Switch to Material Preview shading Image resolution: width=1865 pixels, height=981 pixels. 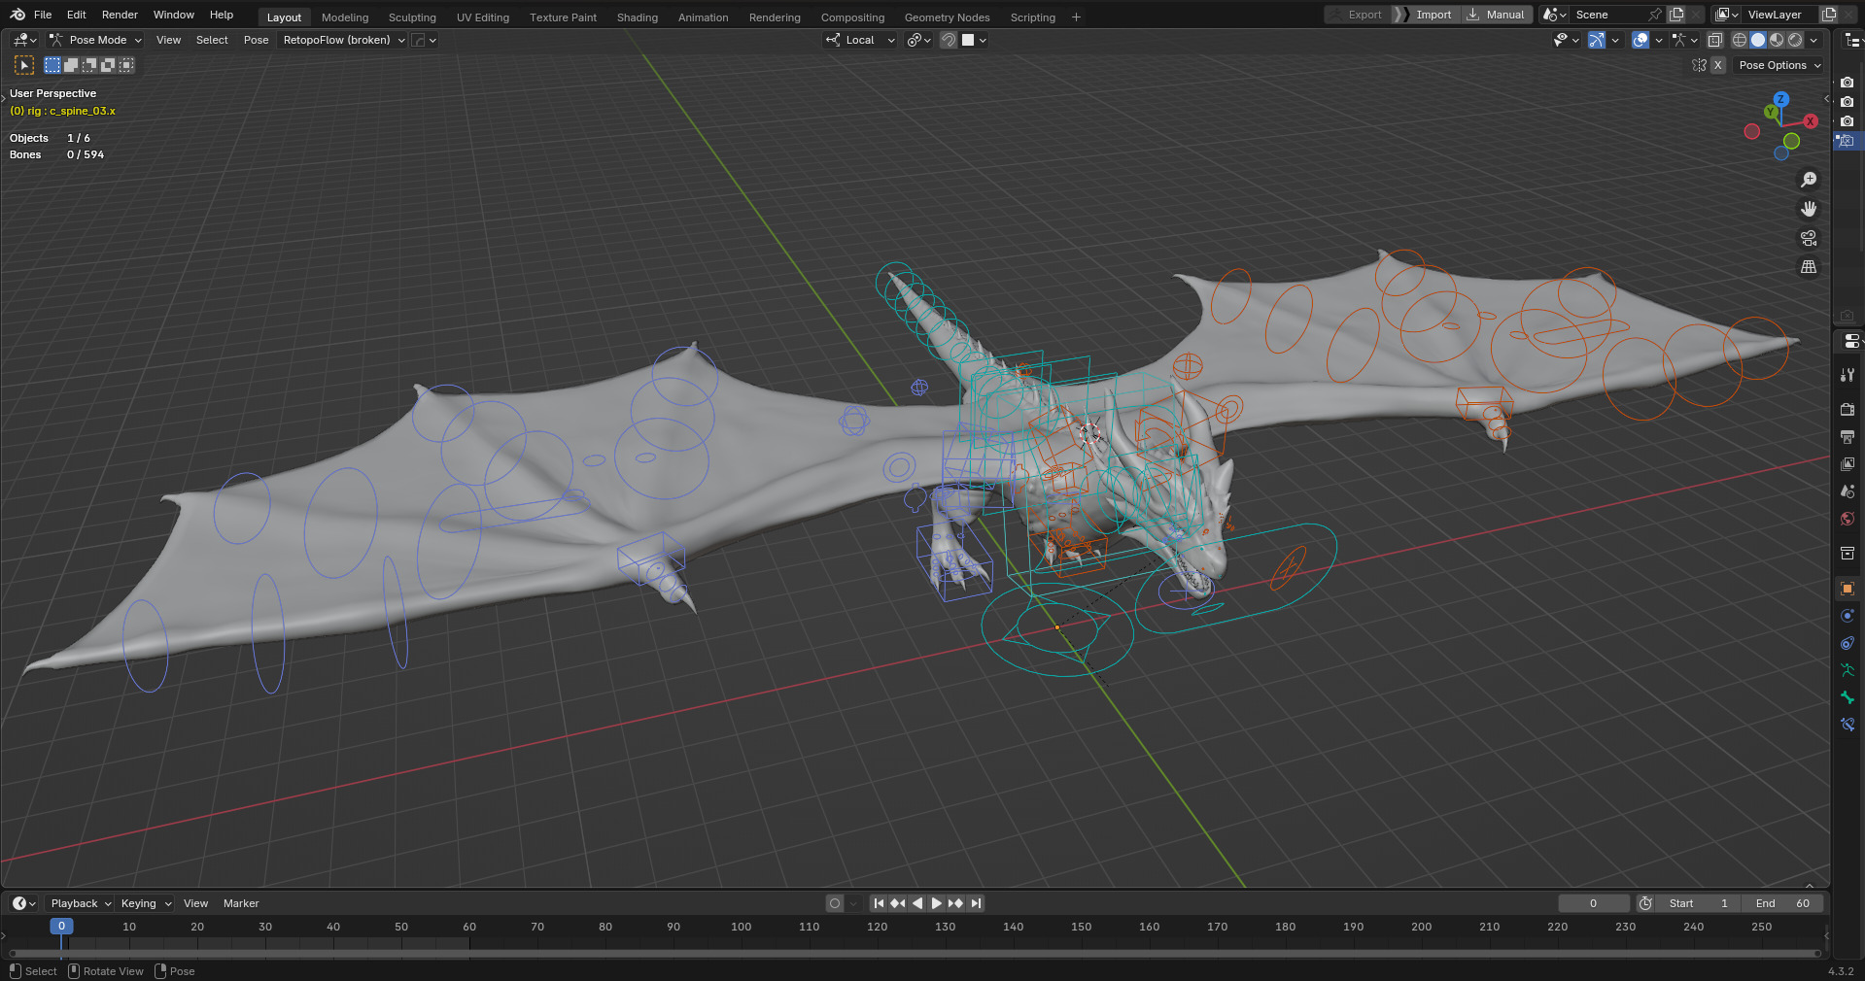(x=1777, y=40)
